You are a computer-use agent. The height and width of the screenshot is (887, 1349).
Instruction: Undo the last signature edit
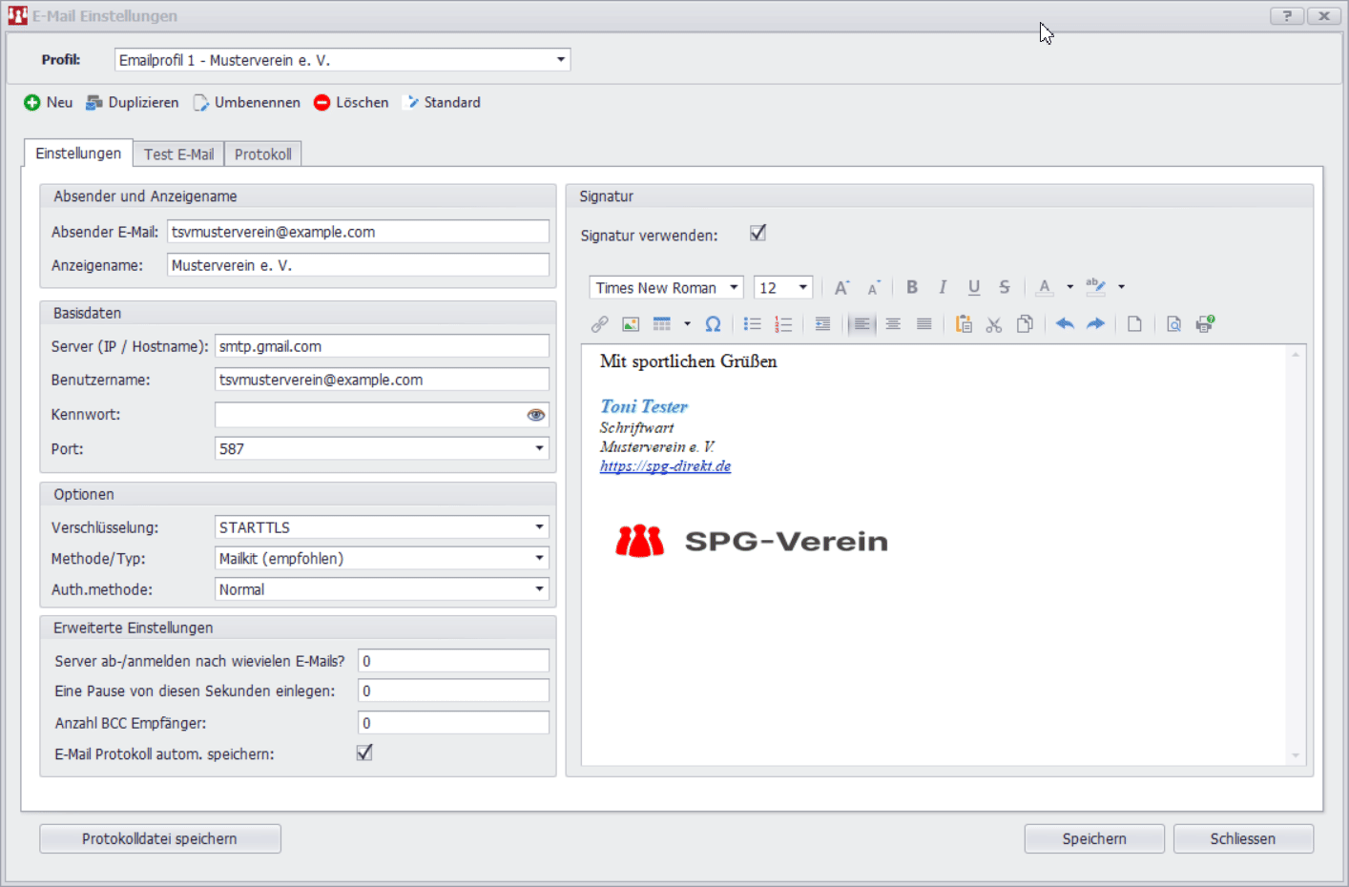(x=1065, y=324)
